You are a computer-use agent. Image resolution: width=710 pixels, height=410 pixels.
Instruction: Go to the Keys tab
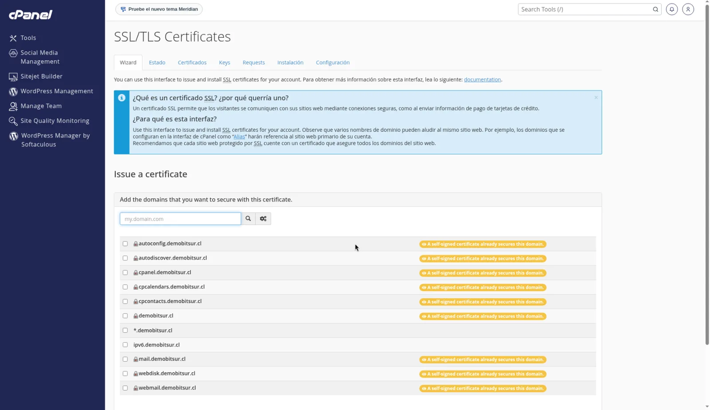click(x=225, y=63)
